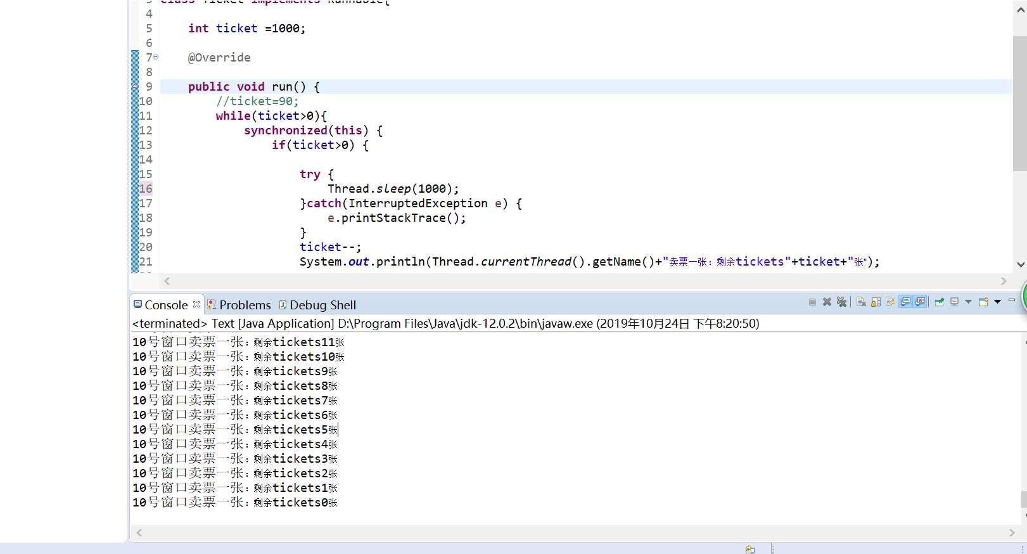Click console output line ending 'tickets8张'
The image size is (1027, 554).
(235, 386)
